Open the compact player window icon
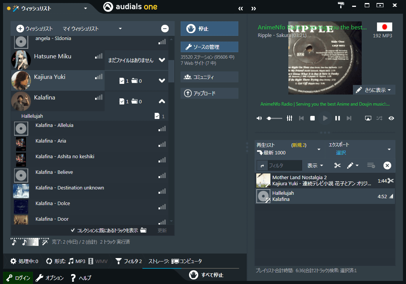Image resolution: width=406 pixels, height=284 pixels. click(380, 5)
